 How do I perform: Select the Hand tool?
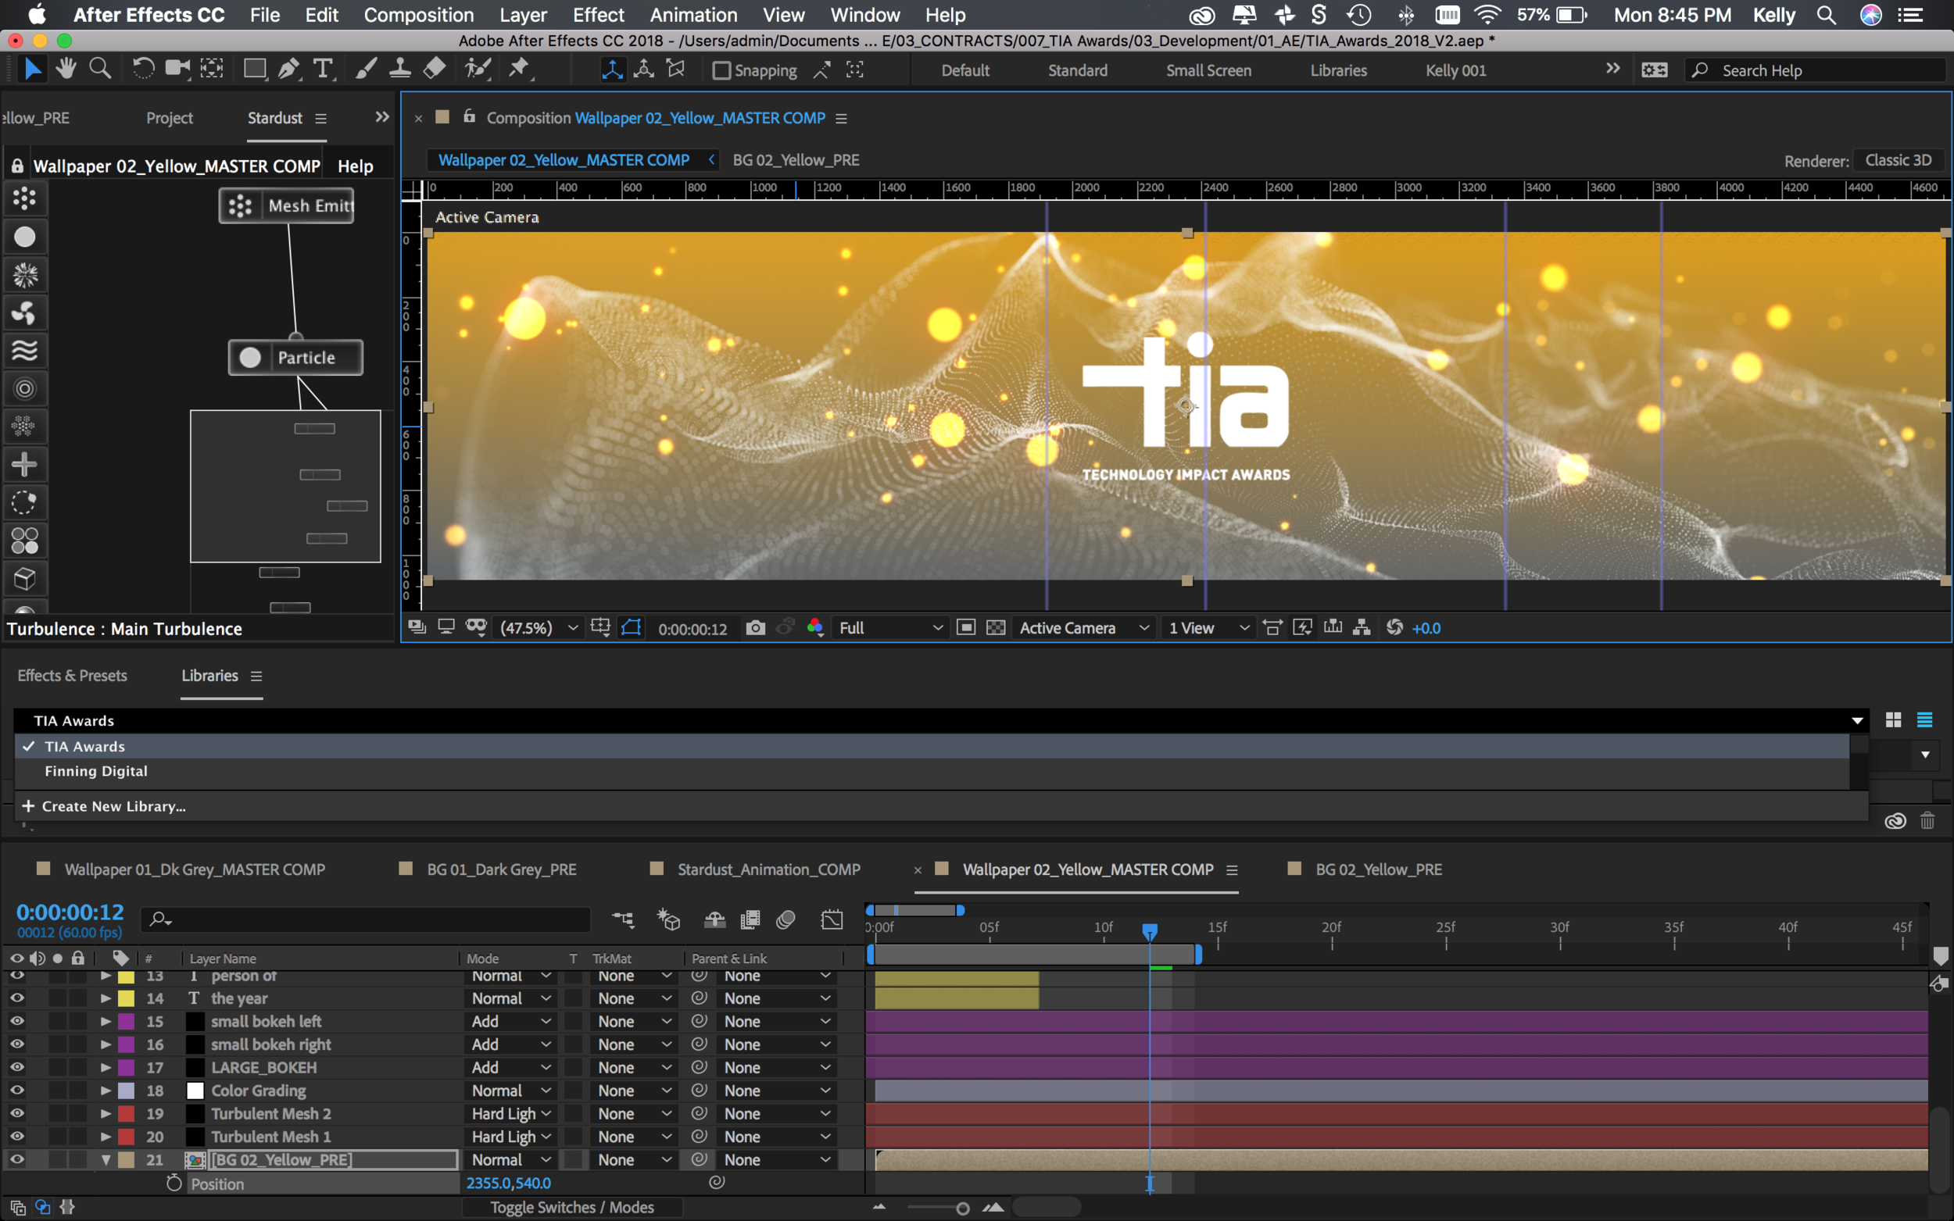point(66,70)
